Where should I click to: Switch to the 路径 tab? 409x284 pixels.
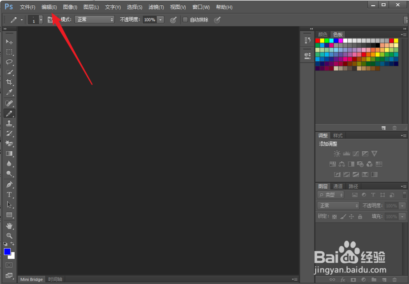coord(353,186)
